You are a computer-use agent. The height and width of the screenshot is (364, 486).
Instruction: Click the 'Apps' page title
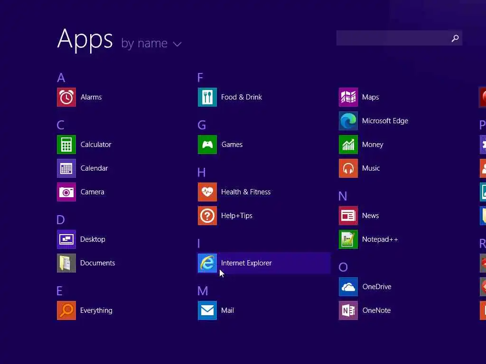(x=85, y=40)
